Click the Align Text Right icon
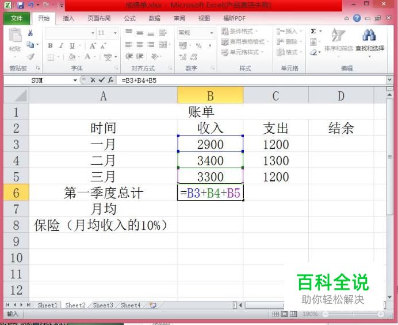 (151, 45)
